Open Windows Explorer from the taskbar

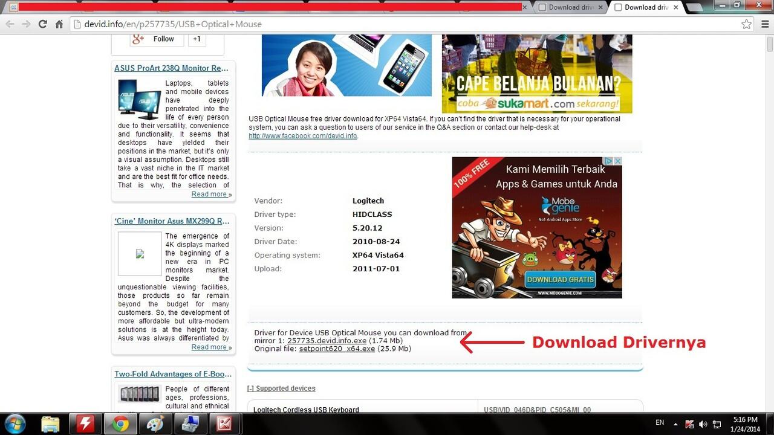click(x=51, y=424)
